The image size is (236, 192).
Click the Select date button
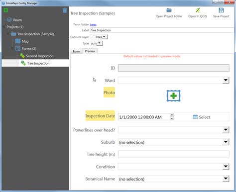tap(202, 117)
